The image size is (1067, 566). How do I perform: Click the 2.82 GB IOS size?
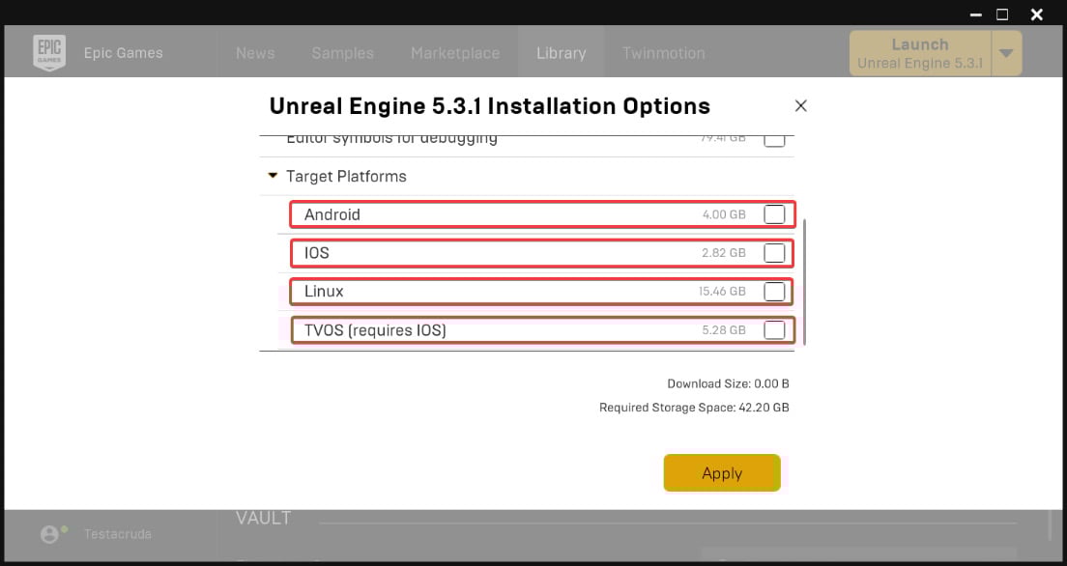click(724, 253)
